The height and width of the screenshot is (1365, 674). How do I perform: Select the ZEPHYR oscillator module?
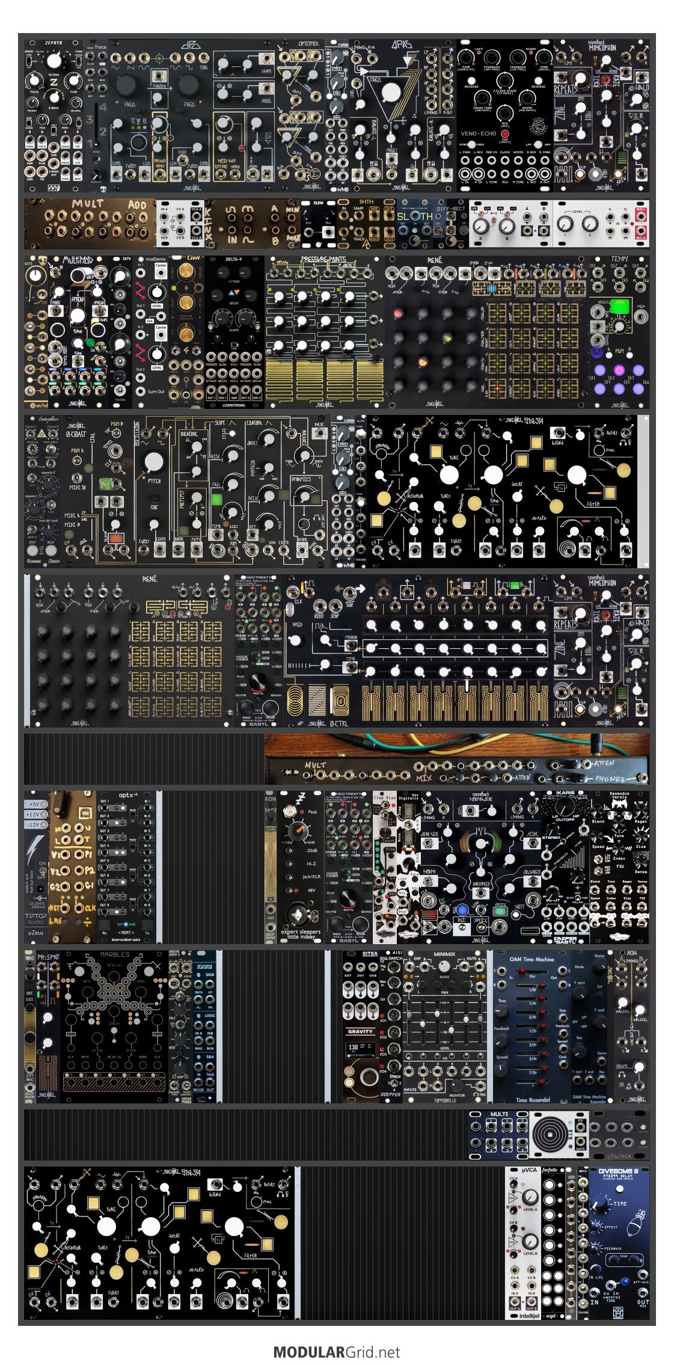pos(54,116)
